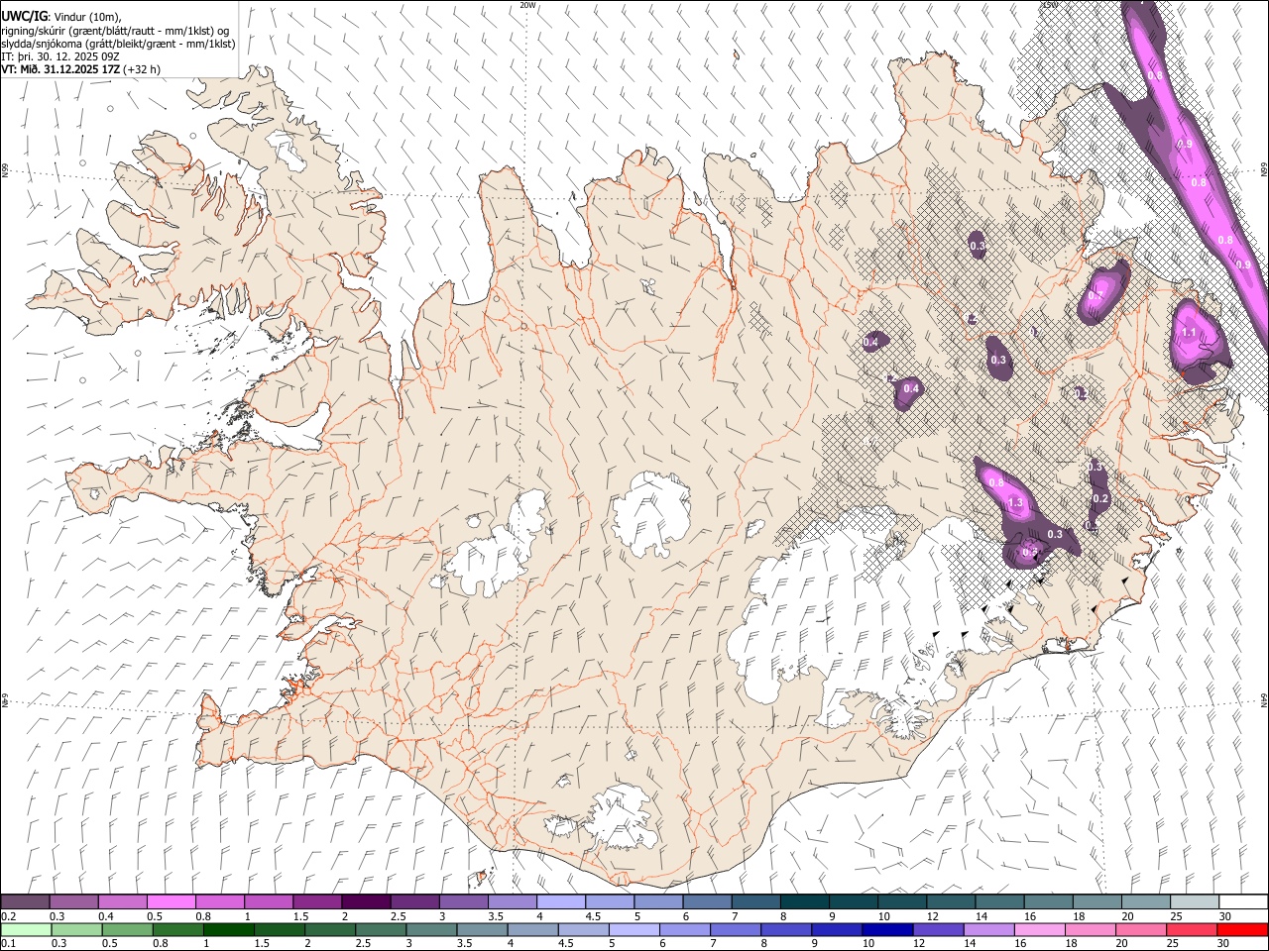Screen dimensions: 1269x951
Task: Pick the 14 swatch in the top legend row
Action: click(x=999, y=901)
